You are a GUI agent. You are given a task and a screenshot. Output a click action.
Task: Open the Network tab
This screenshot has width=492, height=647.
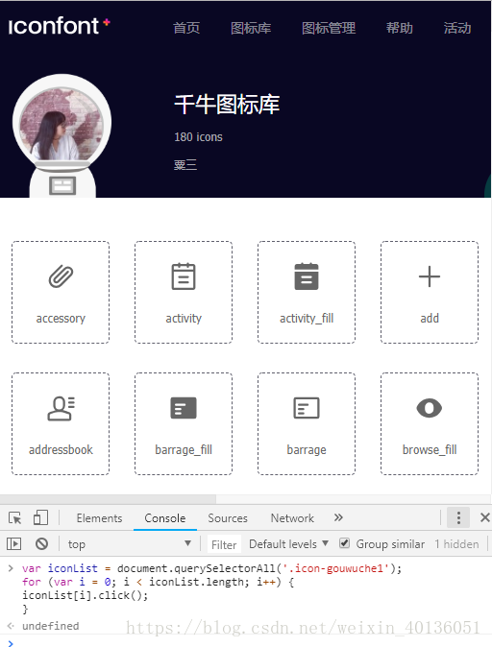(x=292, y=517)
